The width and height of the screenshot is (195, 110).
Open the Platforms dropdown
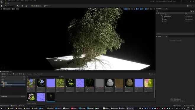pos(48,6)
